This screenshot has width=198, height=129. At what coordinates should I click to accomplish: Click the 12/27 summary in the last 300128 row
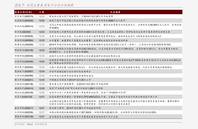point(84,117)
